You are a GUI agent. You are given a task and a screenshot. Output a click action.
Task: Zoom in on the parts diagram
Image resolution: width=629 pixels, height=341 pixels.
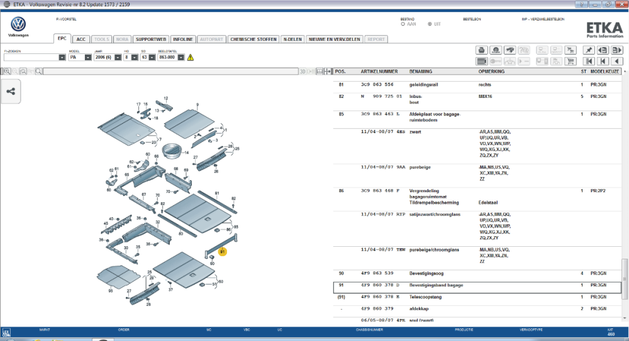[7, 72]
